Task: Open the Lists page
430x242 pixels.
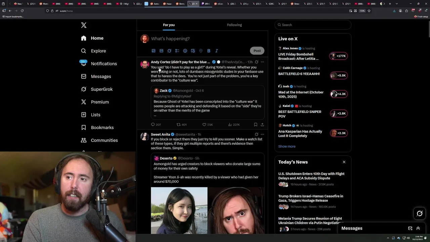Action: 91,115
